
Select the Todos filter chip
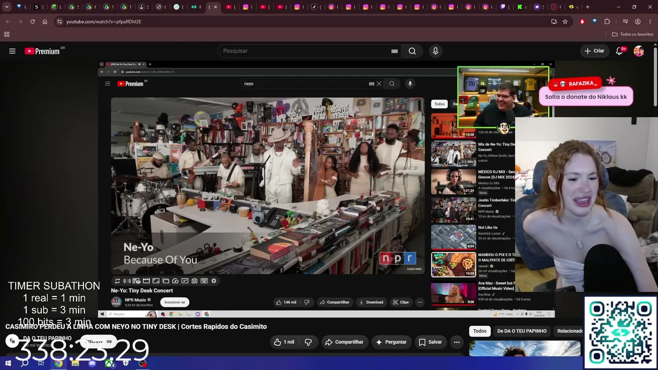pyautogui.click(x=480, y=331)
